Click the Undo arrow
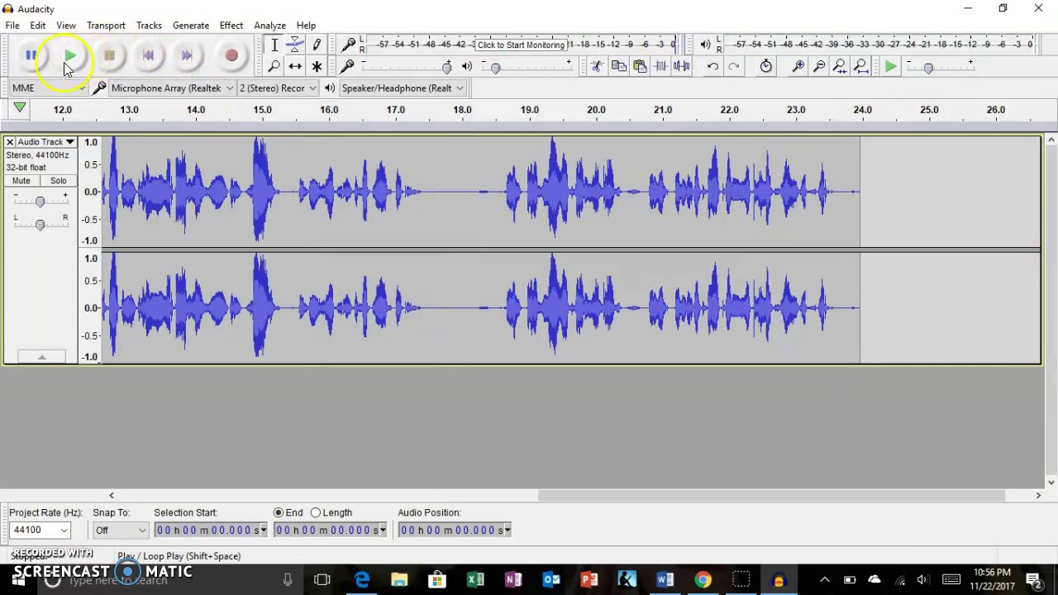The image size is (1058, 595). (x=712, y=66)
